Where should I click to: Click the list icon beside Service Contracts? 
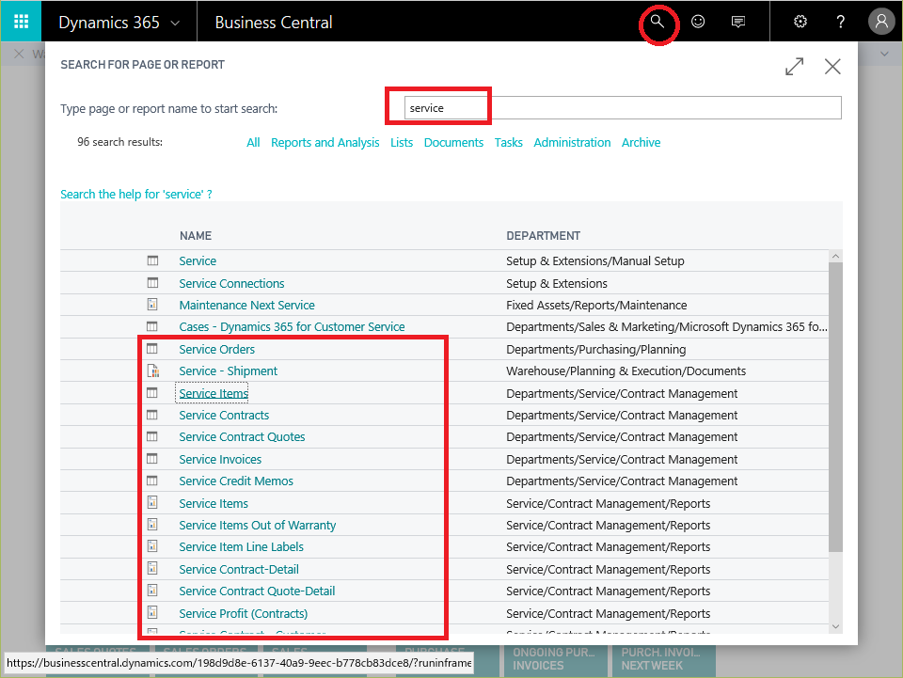click(152, 415)
